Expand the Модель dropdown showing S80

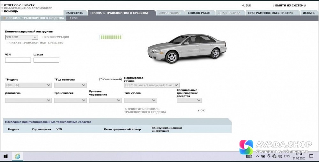pos(28,85)
